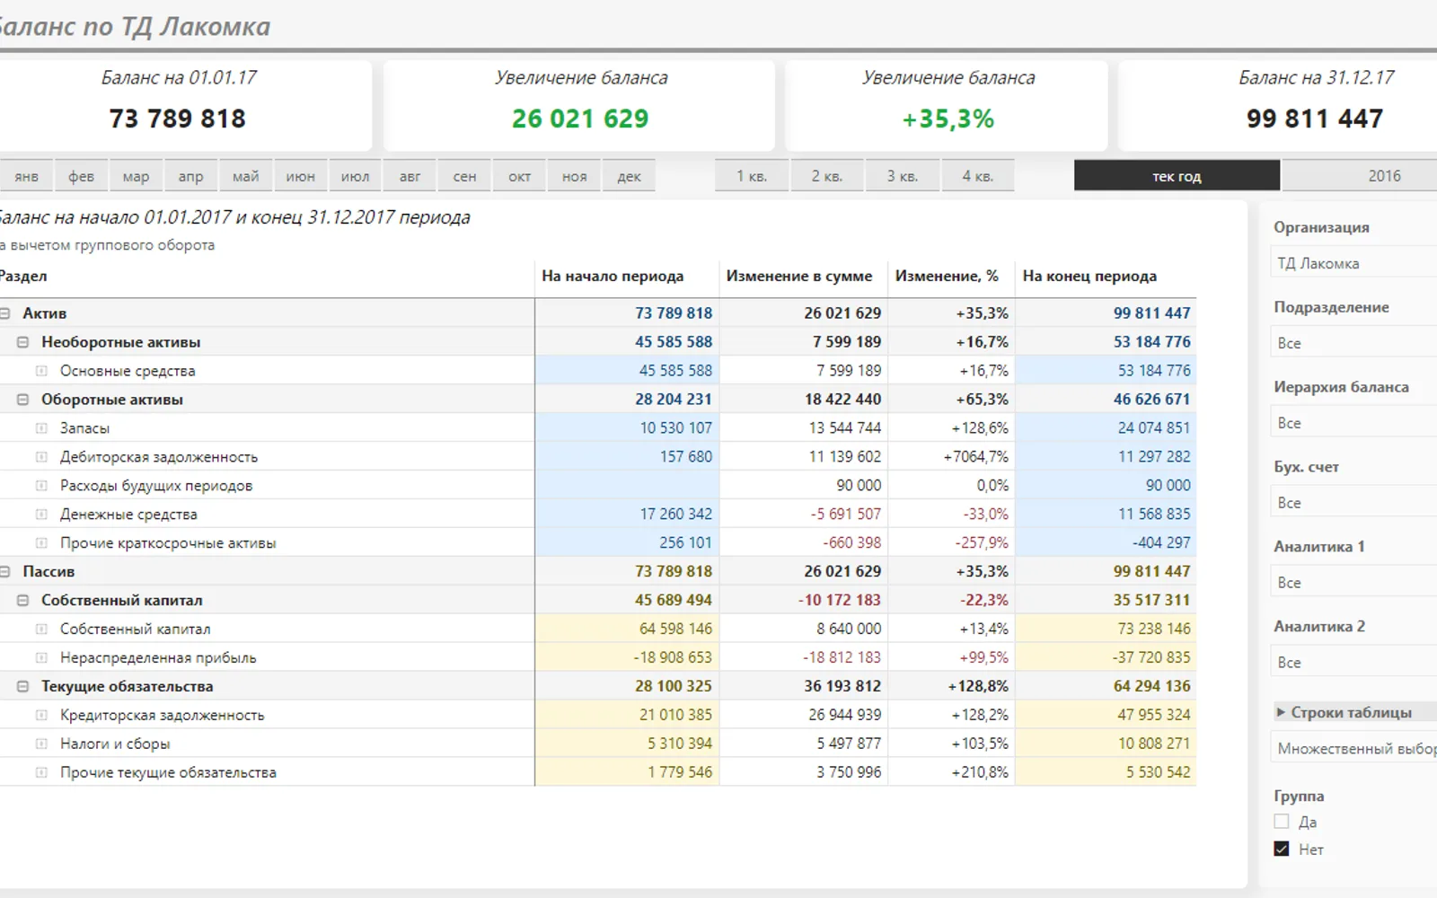This screenshot has height=898, width=1437.
Task: Open the Аналитика 1 dropdown
Action: (1353, 583)
